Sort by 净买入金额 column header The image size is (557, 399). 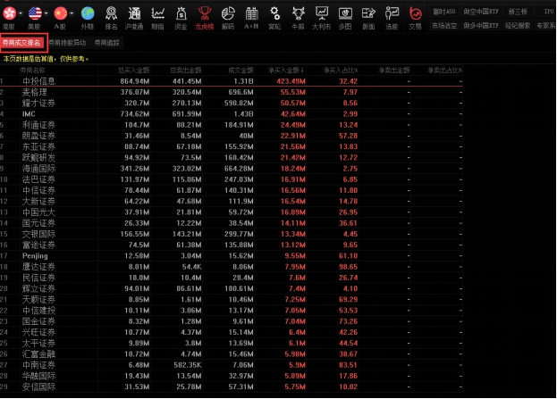[x=285, y=69]
